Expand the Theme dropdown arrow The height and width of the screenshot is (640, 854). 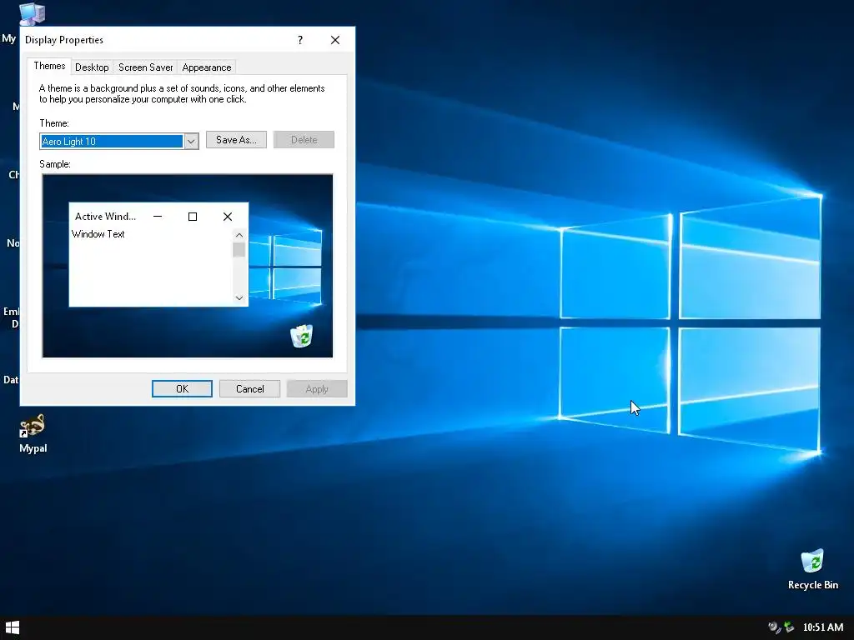191,142
